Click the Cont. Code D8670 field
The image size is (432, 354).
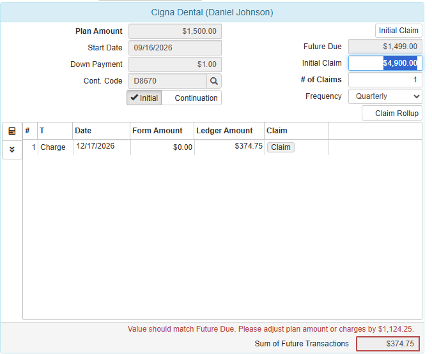point(167,81)
